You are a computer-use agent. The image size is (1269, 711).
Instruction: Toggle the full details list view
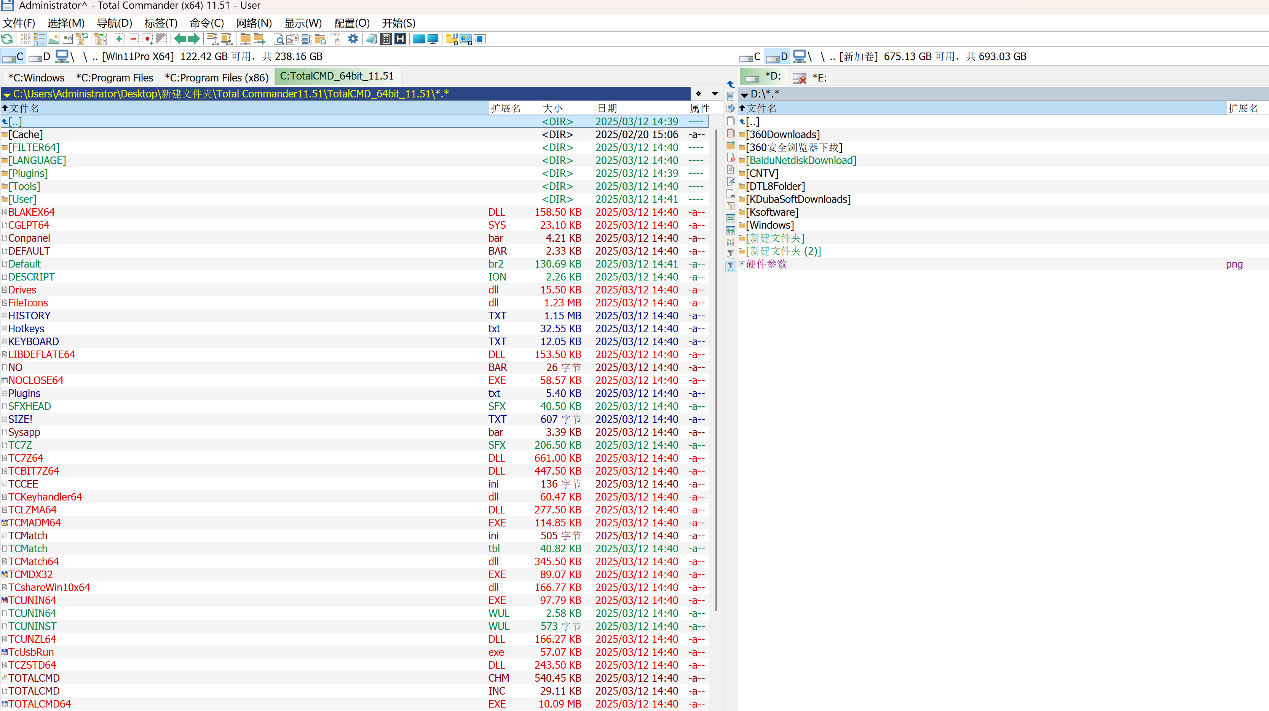pyautogui.click(x=40, y=39)
